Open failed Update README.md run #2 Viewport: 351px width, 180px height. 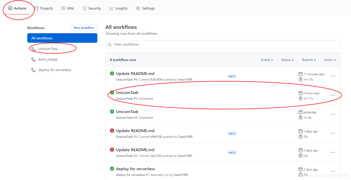point(135,150)
